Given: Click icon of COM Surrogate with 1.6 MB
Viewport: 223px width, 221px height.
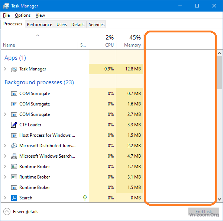Looking at the screenshot, I should (14, 104).
